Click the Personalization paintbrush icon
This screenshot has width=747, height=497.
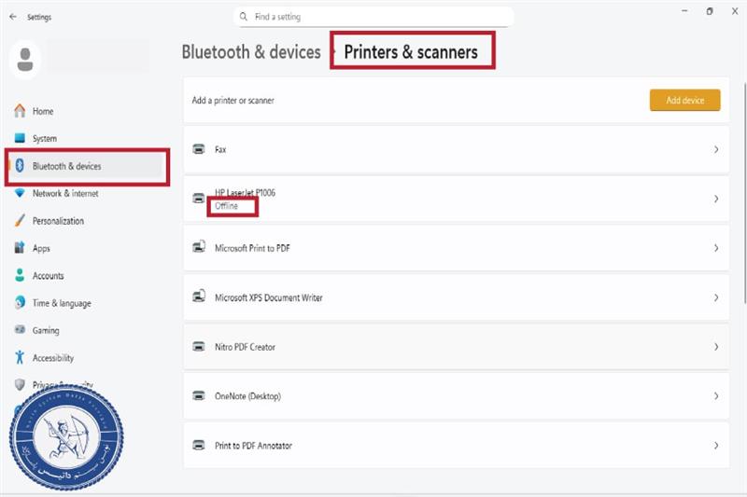pyautogui.click(x=20, y=221)
